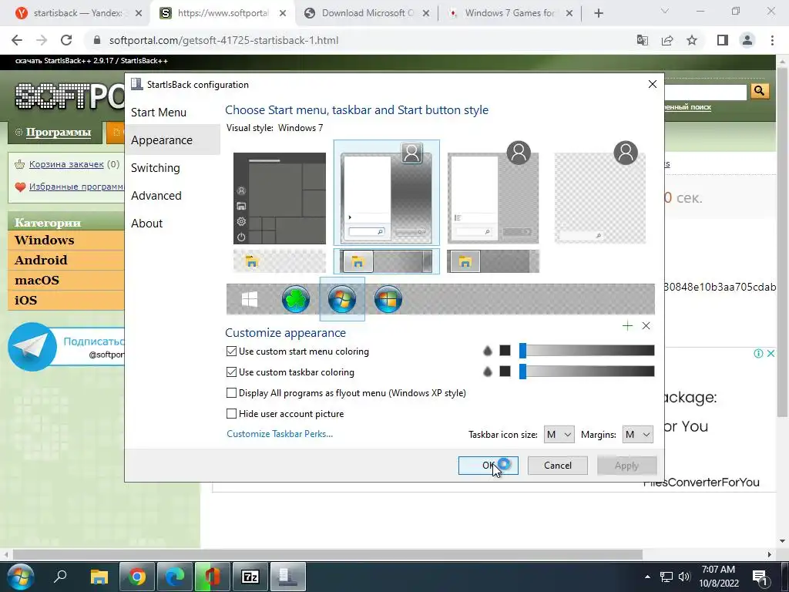Adjust the taskbar opacity slider
Screen dimensions: 789x592
pyautogui.click(x=586, y=372)
